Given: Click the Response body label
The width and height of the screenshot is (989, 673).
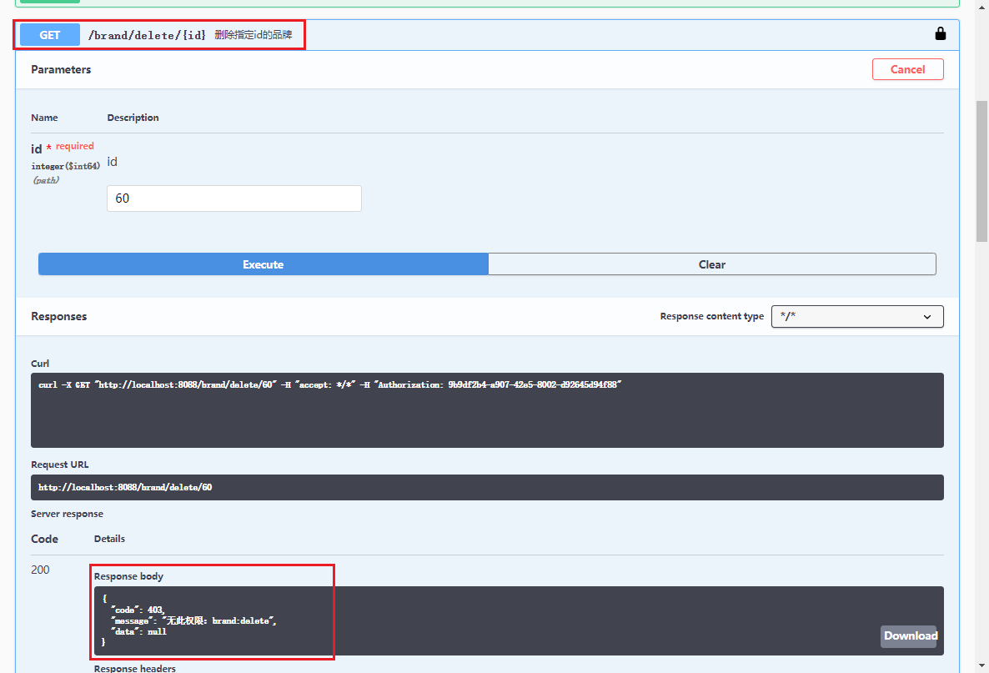Looking at the screenshot, I should [x=128, y=576].
